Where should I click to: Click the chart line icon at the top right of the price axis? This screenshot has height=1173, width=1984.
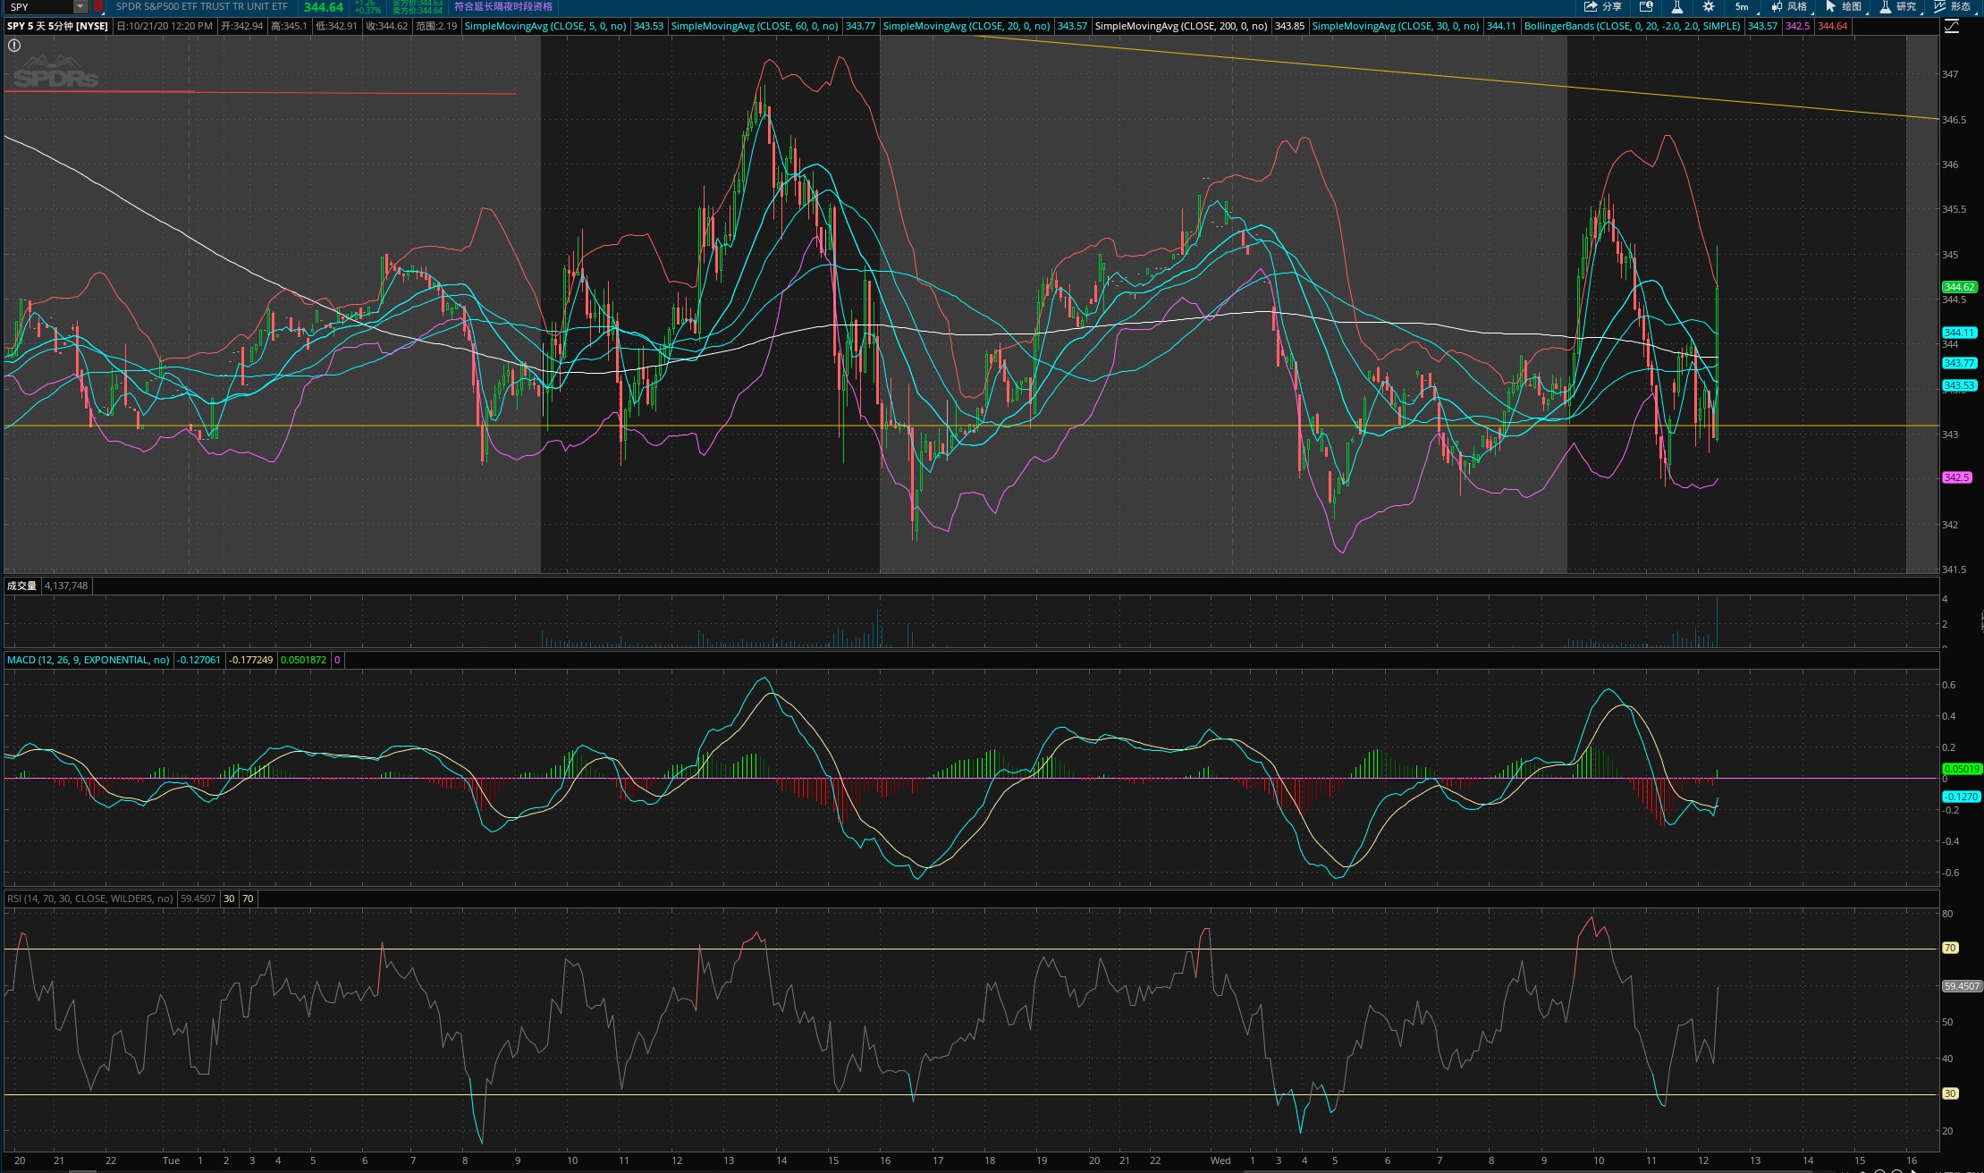coord(1951,26)
